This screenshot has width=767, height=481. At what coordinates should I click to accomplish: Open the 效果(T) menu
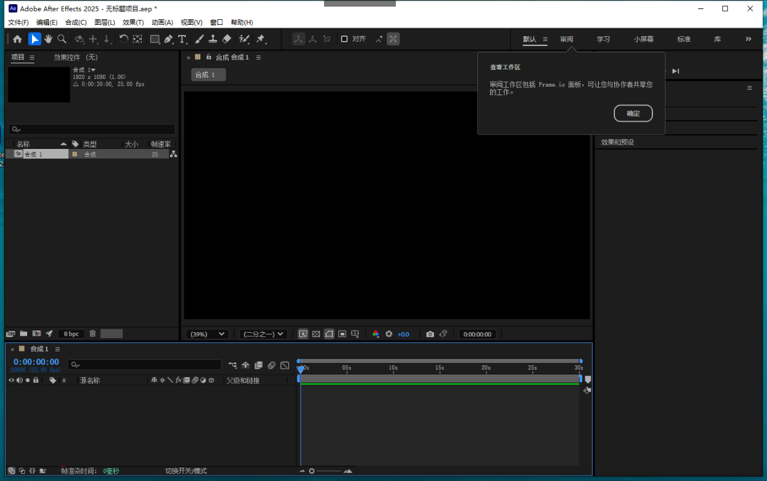[x=133, y=22]
